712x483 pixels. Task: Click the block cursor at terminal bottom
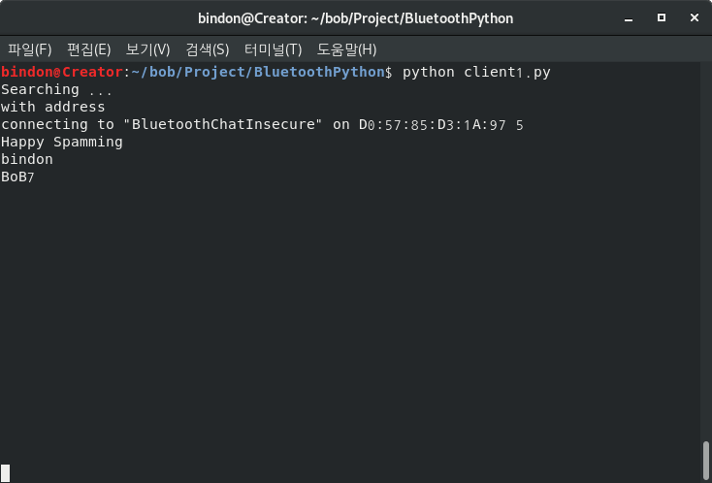pos(5,473)
